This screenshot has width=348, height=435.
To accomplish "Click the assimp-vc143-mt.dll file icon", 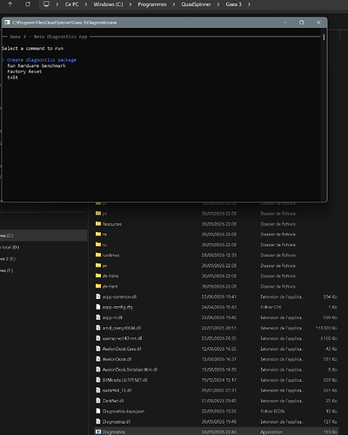I will pos(98,338).
